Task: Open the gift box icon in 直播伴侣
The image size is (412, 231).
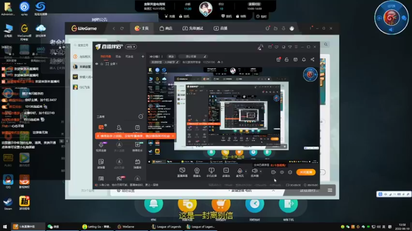Action: [279, 60]
